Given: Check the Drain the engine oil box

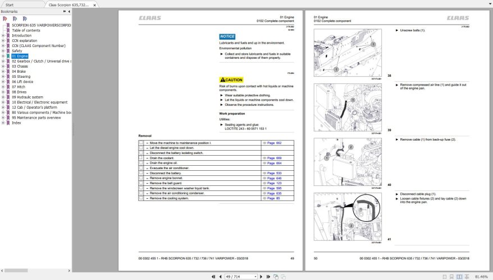Looking at the screenshot, I should 141,163.
